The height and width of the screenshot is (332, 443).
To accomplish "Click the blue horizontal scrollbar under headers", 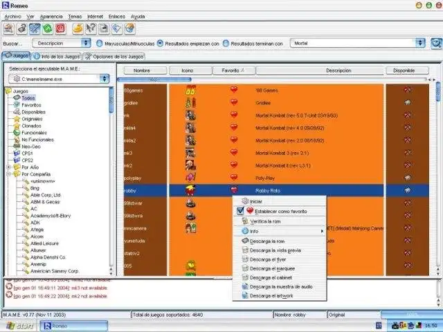I will tap(154, 80).
